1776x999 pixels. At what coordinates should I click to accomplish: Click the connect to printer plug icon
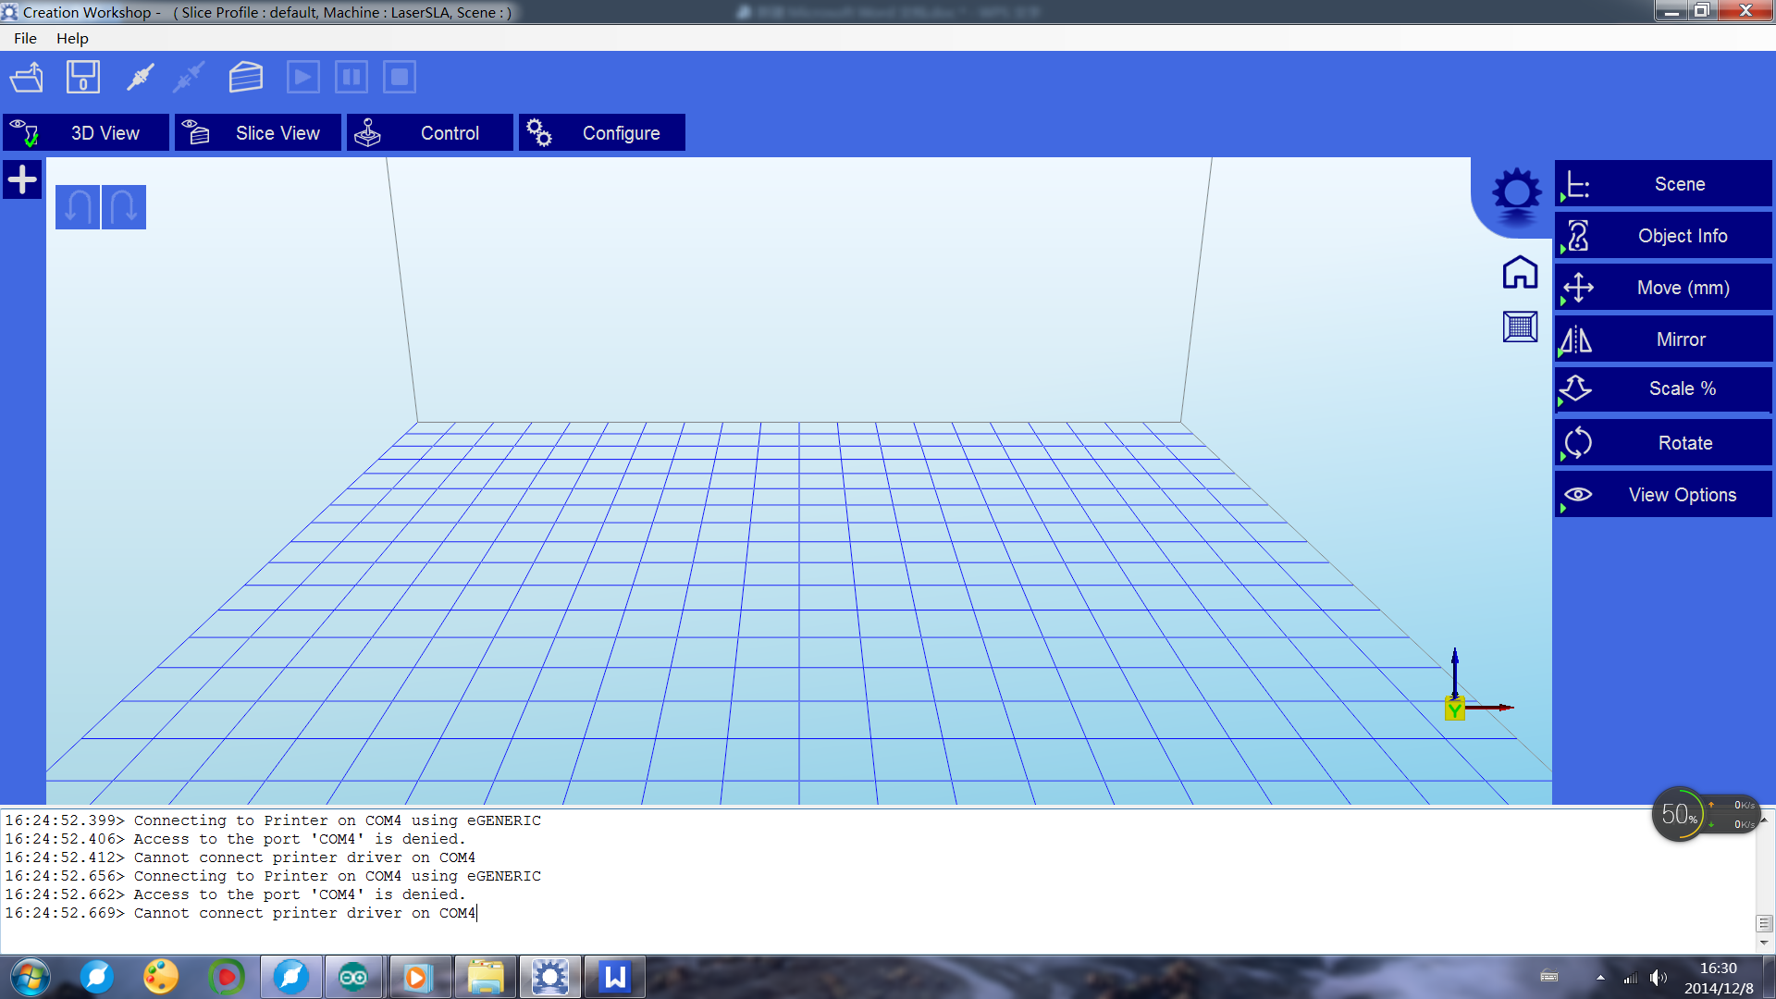click(x=140, y=78)
